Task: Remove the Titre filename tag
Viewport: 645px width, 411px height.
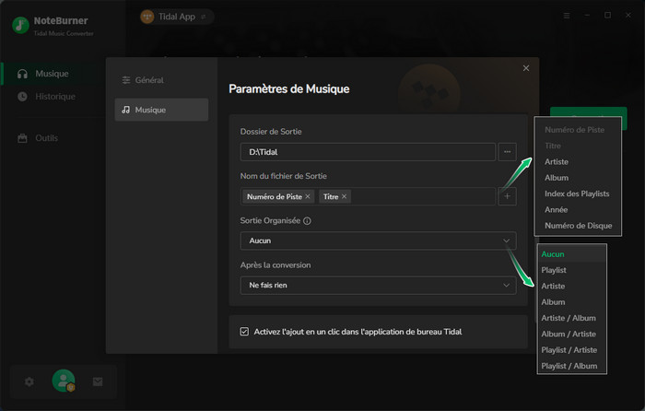Action: tap(345, 196)
